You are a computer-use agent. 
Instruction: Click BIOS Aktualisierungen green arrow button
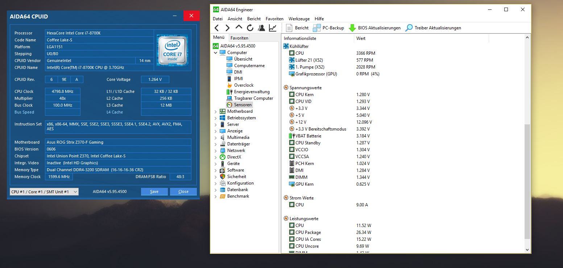pyautogui.click(x=374, y=28)
